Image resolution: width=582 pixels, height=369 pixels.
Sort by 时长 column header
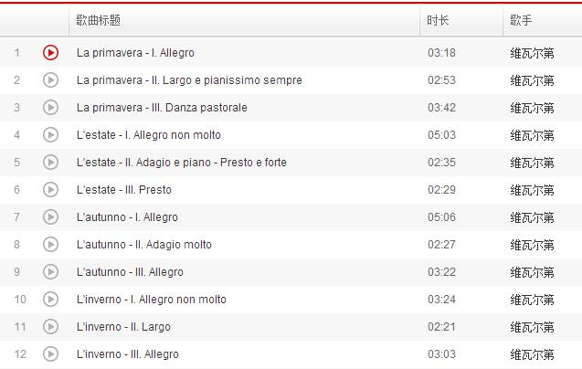(x=439, y=20)
